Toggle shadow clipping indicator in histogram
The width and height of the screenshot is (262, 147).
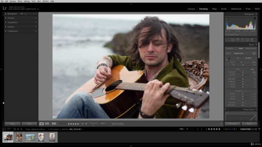[x=227, y=18]
